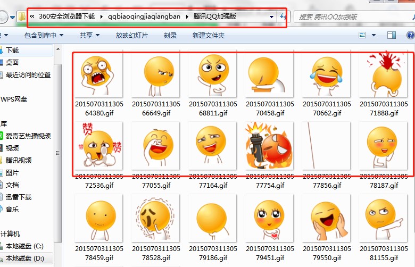Open the 共享 menu
This screenshot has width=415, height=267.
coord(90,35)
